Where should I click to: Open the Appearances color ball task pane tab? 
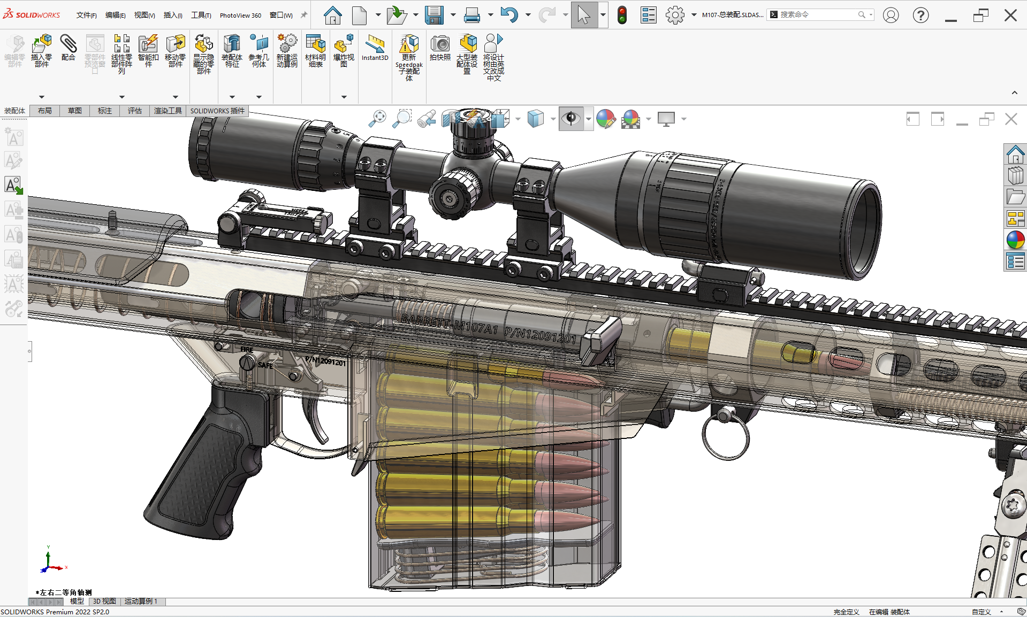[1015, 240]
